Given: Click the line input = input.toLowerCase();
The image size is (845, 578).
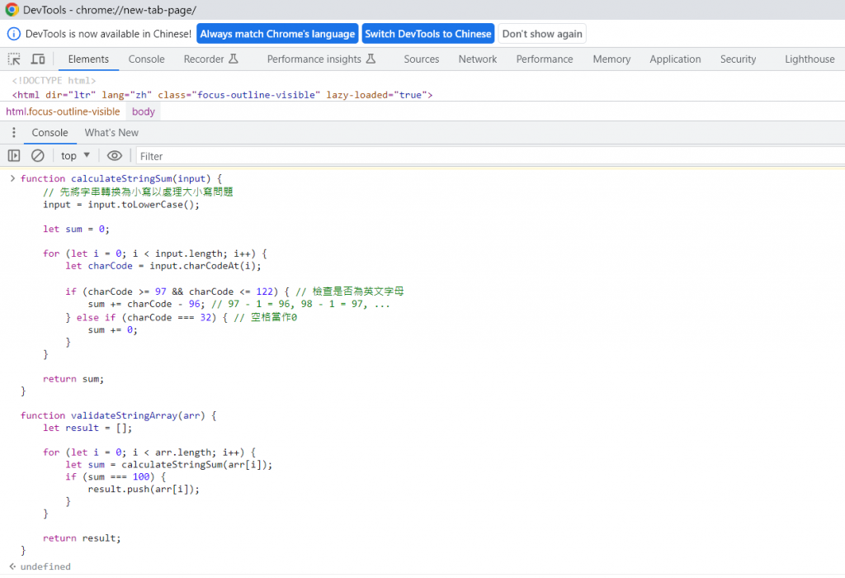Looking at the screenshot, I should (121, 205).
